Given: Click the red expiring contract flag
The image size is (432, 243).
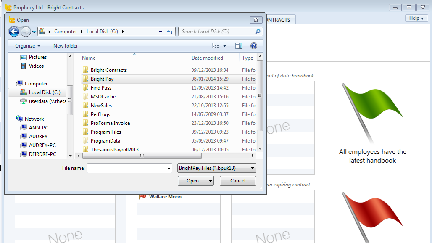Looking at the screenshot, I should (x=372, y=218).
